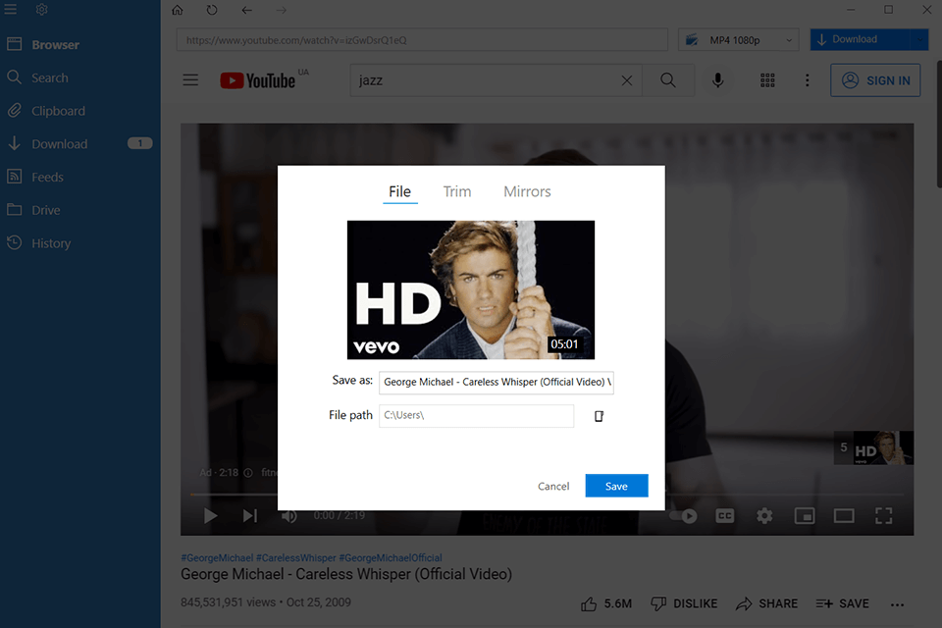Click Save button in dialog

[x=616, y=486]
